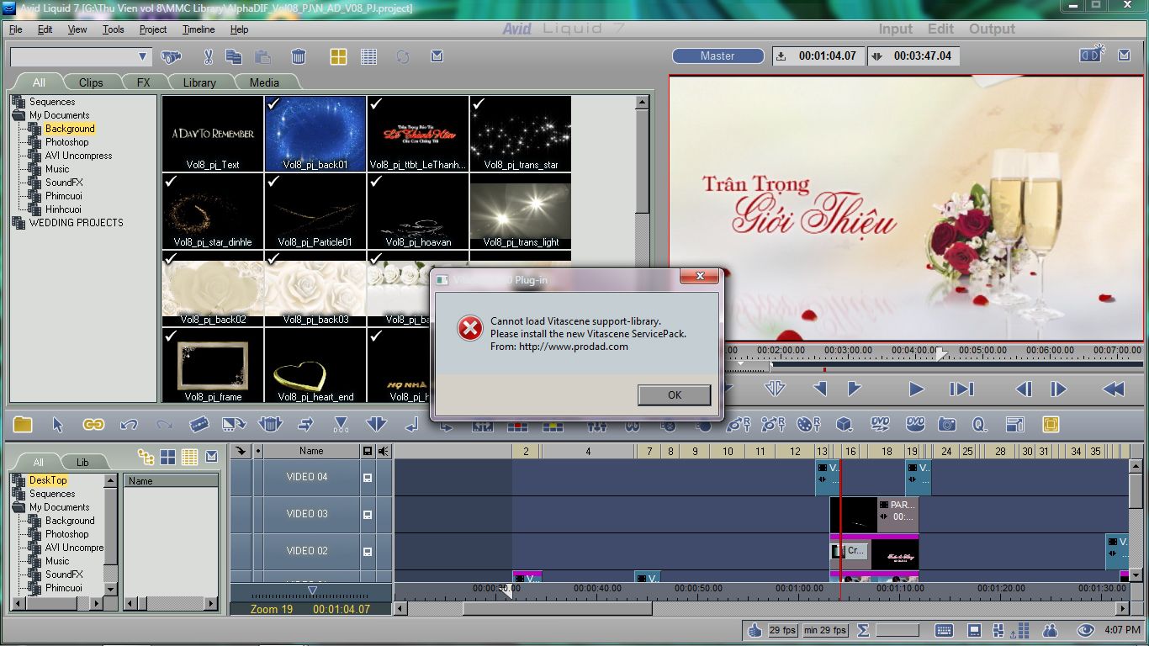Screen dimensions: 1149x646
Task: Switch to detail list view icon
Action: click(368, 56)
